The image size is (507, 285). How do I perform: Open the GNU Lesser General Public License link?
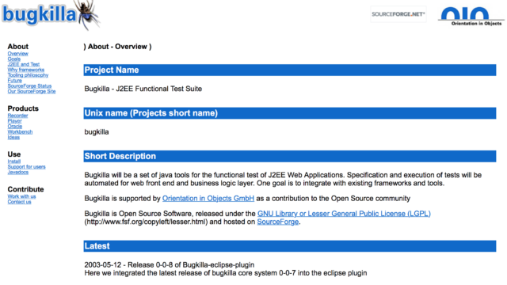coord(344,214)
